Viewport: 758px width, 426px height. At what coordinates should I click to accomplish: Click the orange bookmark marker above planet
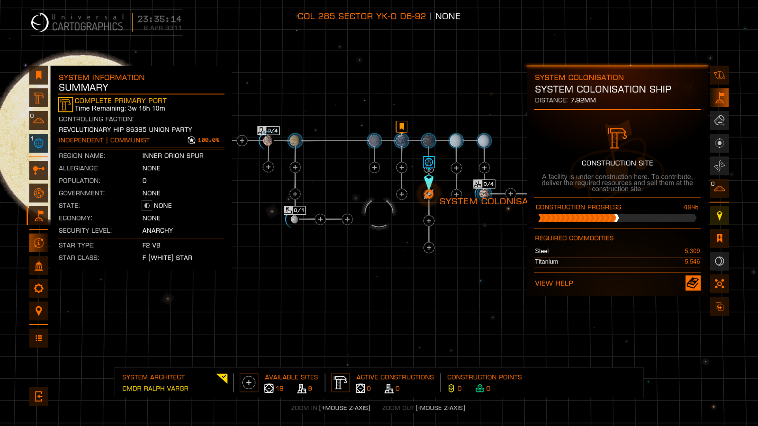pyautogui.click(x=402, y=127)
